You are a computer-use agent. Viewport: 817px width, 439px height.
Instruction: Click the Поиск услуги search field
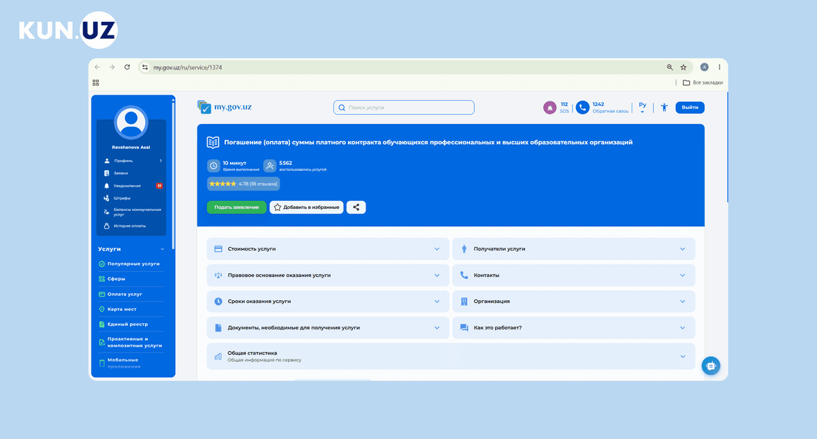404,108
